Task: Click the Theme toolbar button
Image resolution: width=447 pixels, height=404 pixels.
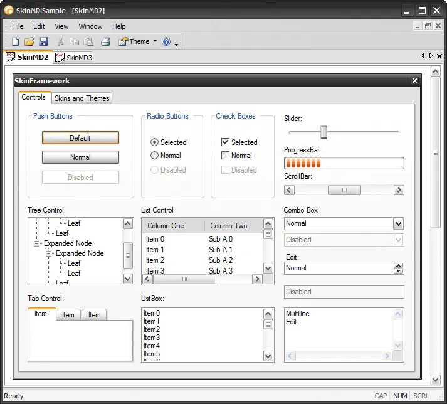Action: (134, 41)
